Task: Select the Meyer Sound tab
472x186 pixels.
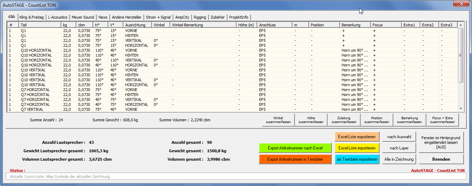Action: [x=83, y=17]
